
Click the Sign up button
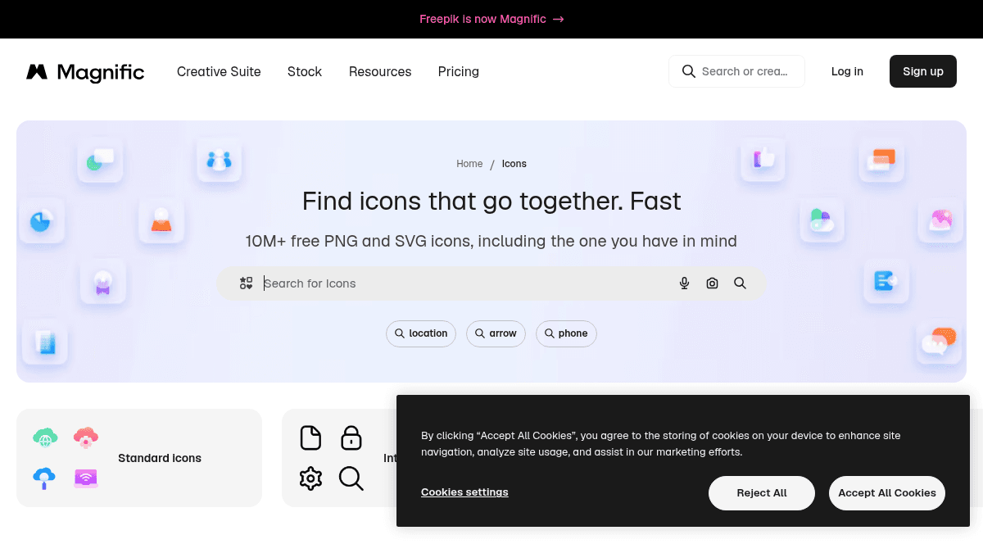pos(923,71)
